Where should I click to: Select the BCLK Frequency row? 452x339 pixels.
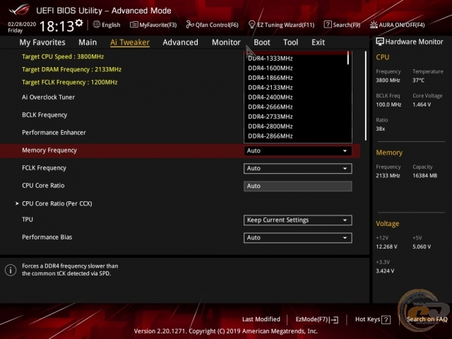pos(44,114)
